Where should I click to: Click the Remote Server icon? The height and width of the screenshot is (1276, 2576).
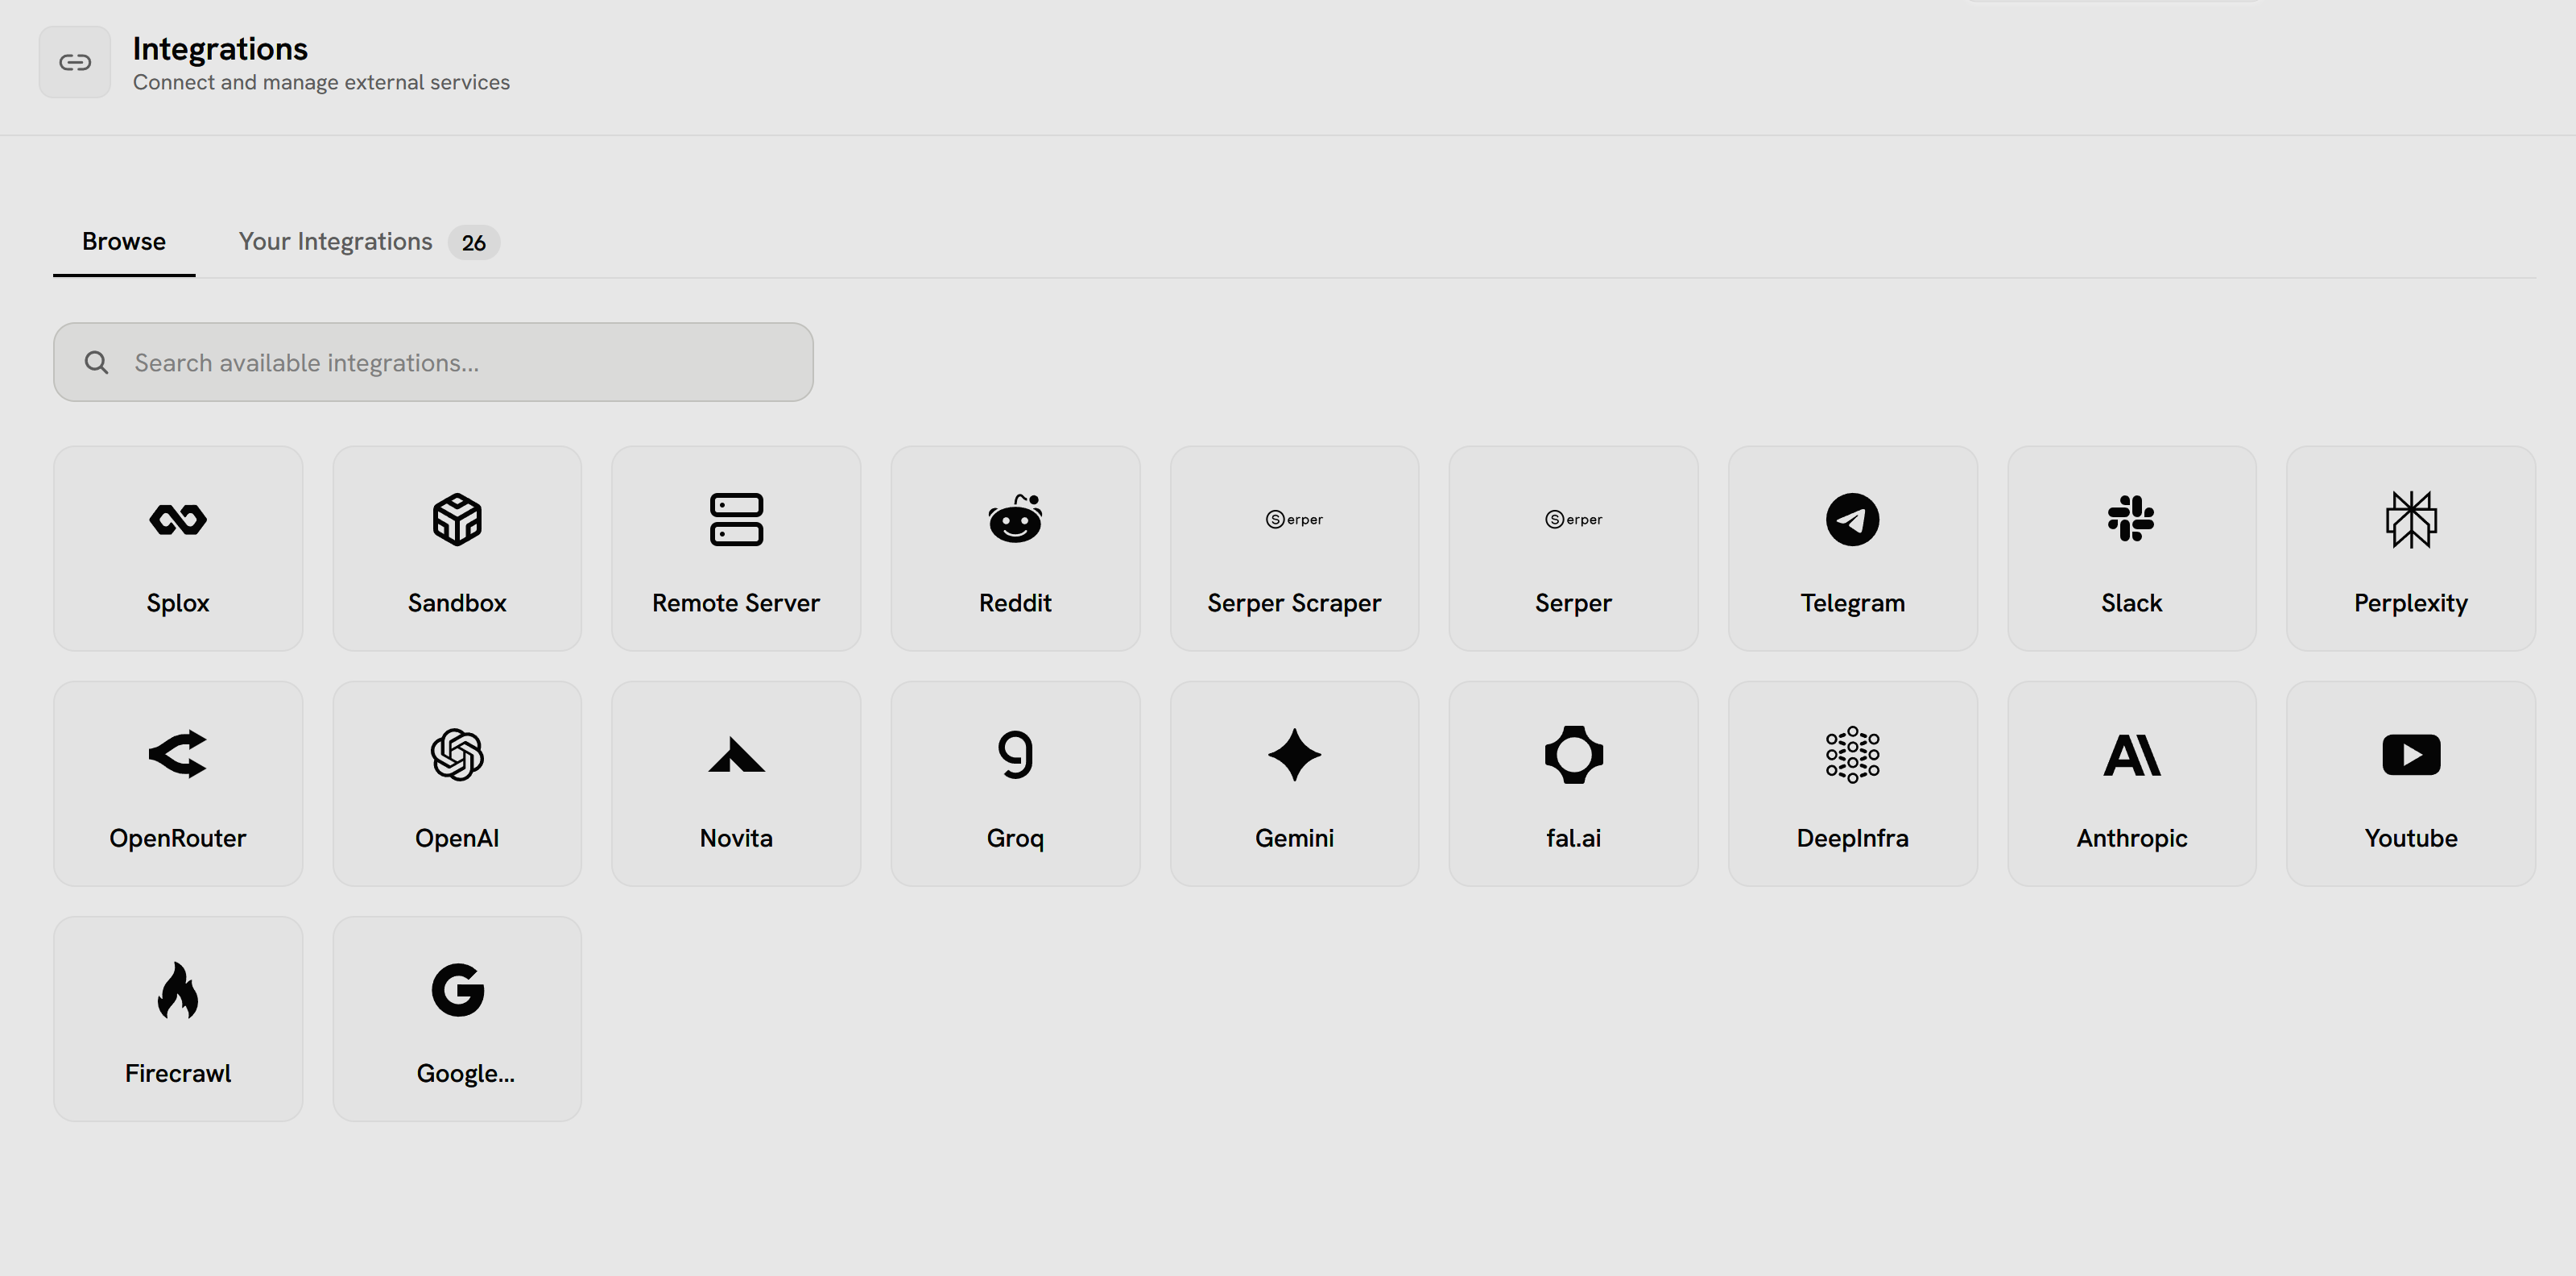click(736, 519)
